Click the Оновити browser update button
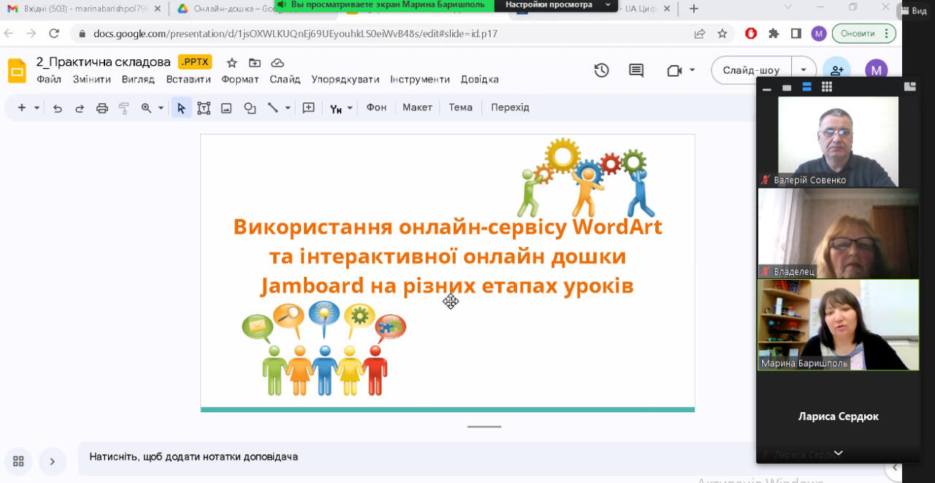The image size is (935, 483). [x=865, y=34]
